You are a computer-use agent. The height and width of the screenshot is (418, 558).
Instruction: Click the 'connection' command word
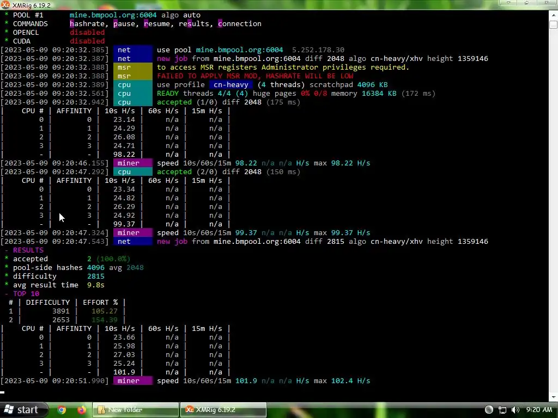240,24
